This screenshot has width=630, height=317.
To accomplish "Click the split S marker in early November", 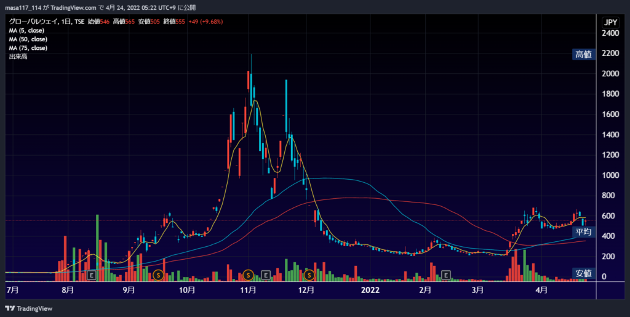I will point(249,275).
